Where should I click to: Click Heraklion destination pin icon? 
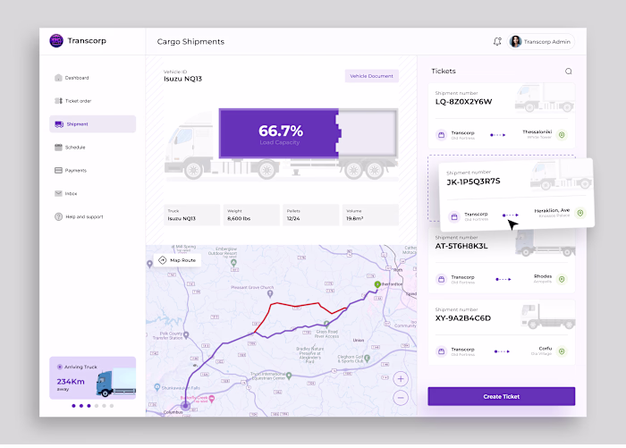pyautogui.click(x=580, y=213)
